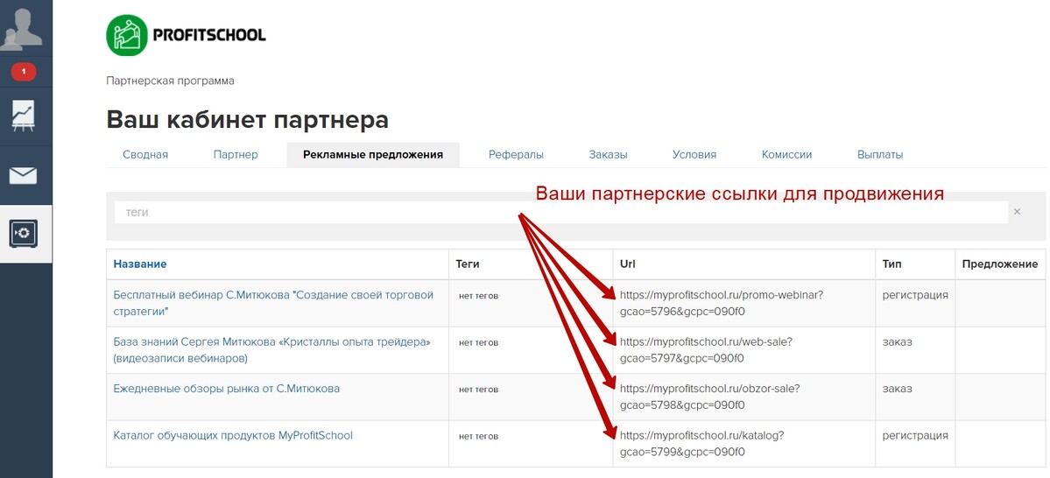This screenshot has height=478, width=1050.
Task: Switch to the Партнер tab
Action: 236,155
